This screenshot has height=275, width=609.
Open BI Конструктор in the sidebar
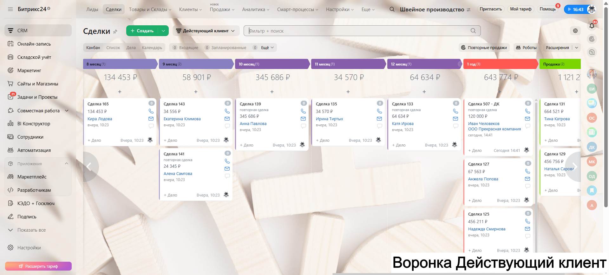point(34,124)
